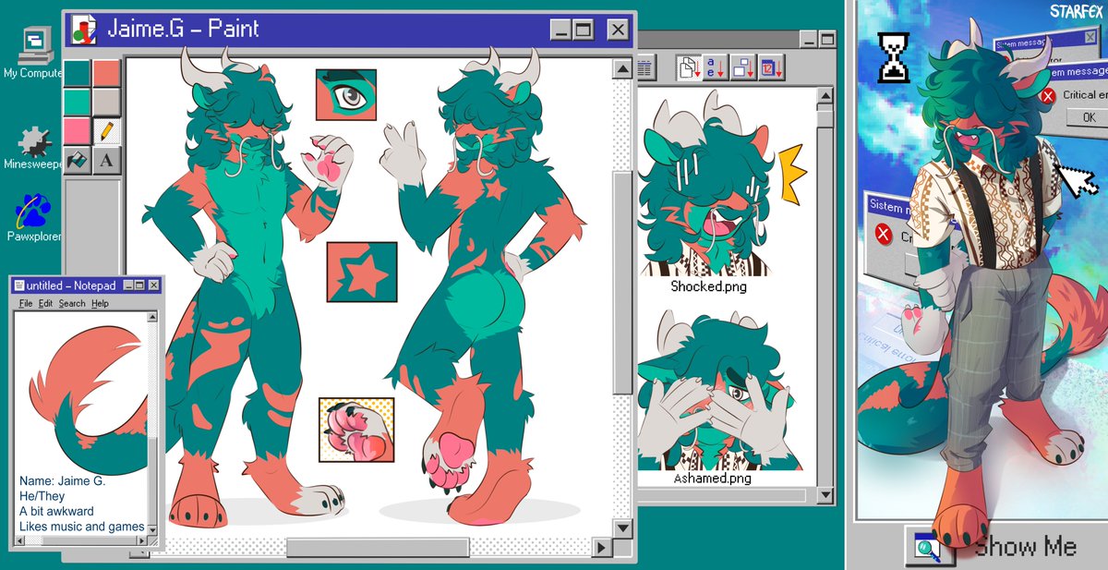Image resolution: width=1108 pixels, height=570 pixels.
Task: Select the Text tool in Paint
Action: tap(106, 161)
